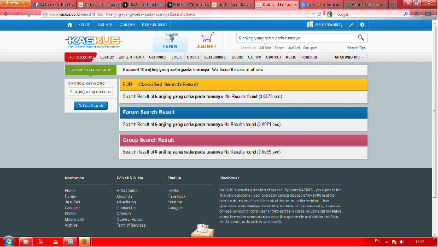
Task: Open Jual Beli in the top blue bar
Action: (x=104, y=25)
